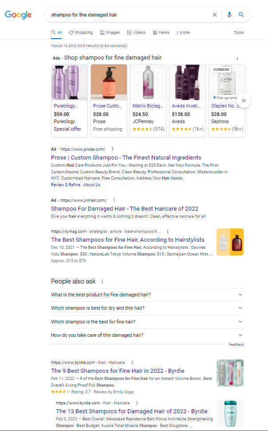Click the Curbside badge on Olaplex card

coord(221,70)
